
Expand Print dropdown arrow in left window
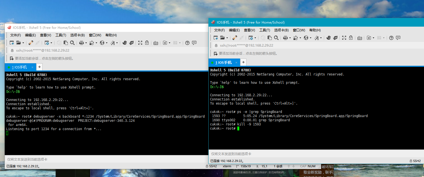pos(86,43)
